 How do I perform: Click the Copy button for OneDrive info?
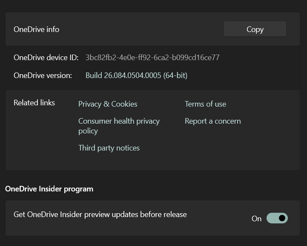click(x=255, y=29)
